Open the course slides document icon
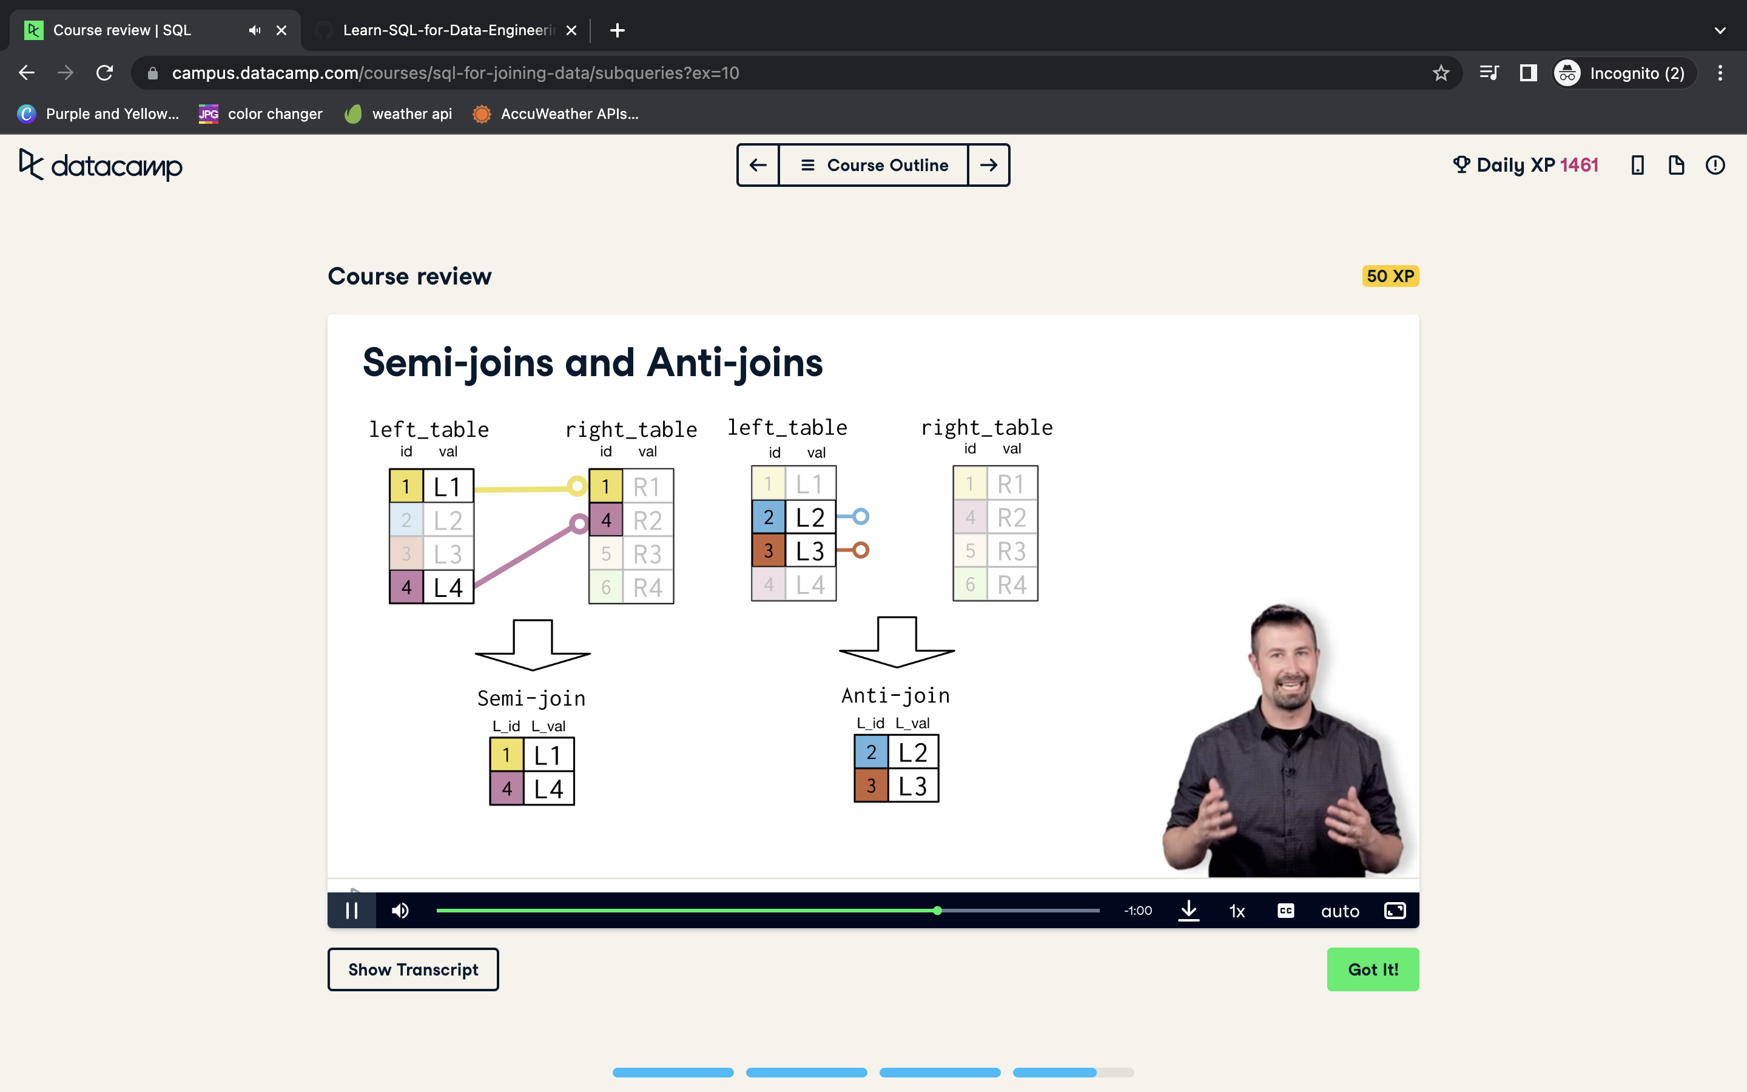 (x=1676, y=166)
